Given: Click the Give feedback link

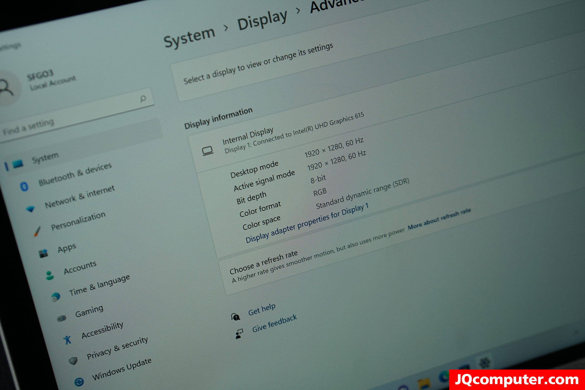Looking at the screenshot, I should pos(274,323).
